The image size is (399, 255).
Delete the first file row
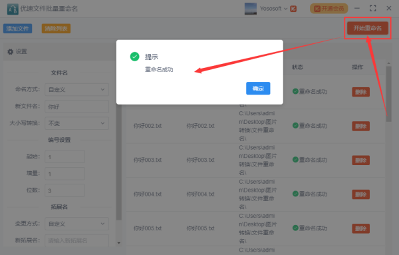click(x=361, y=92)
